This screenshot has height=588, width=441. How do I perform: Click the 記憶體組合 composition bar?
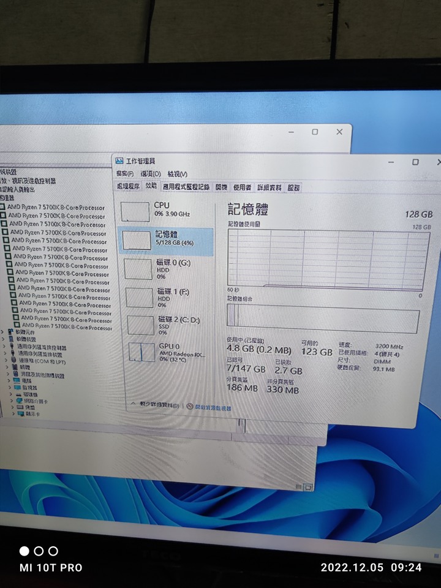323,318
